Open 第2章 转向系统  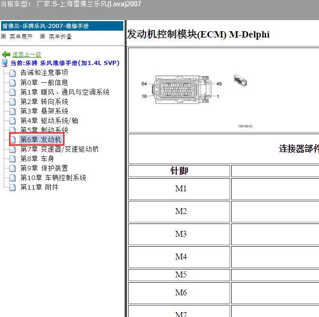click(x=44, y=101)
